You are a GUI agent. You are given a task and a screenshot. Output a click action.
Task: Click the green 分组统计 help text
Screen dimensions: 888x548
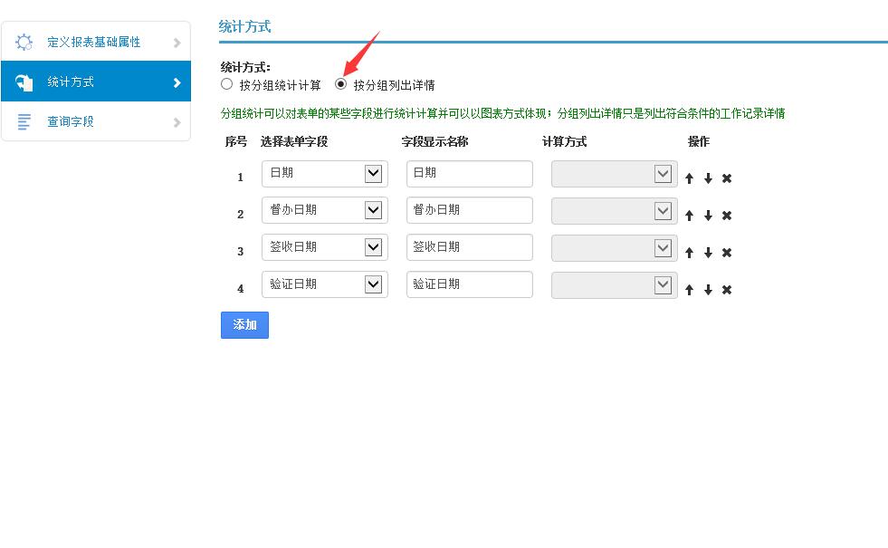[x=503, y=113]
